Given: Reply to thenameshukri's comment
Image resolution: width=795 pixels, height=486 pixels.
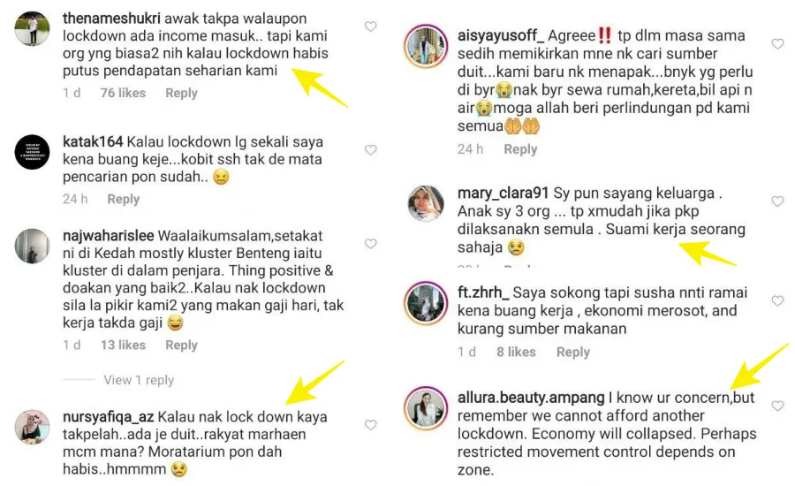Looking at the screenshot, I should [x=181, y=93].
